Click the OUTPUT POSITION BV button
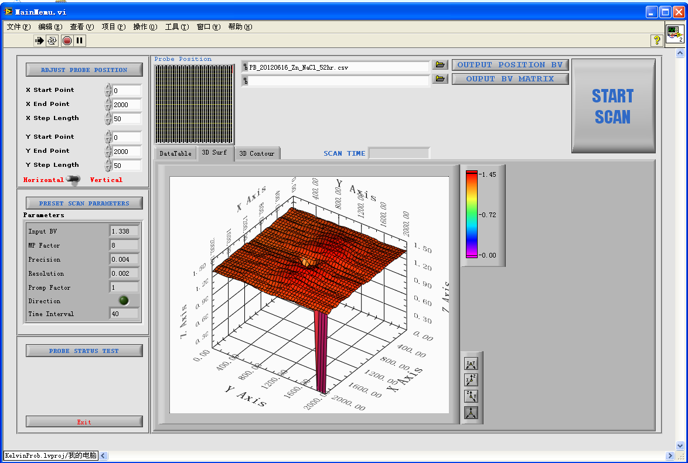This screenshot has width=688, height=463. pos(510,65)
